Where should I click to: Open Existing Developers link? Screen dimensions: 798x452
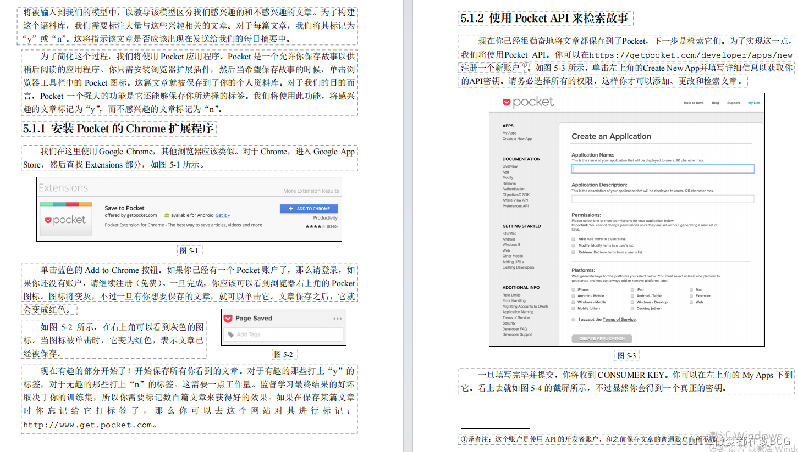518,267
